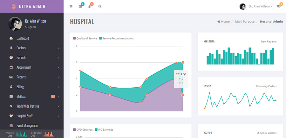Screen dimensions: 286x138
Task: Toggle Quality of Service legend swatch
Action: [74, 39]
